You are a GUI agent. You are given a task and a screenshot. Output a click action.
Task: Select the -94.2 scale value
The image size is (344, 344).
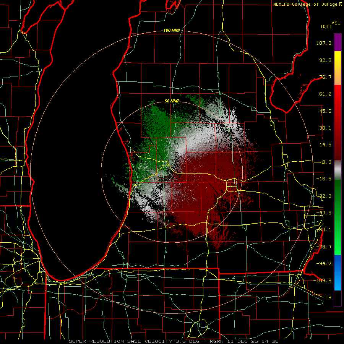(324, 264)
